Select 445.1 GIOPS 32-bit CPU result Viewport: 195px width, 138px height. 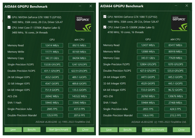pos(175,83)
